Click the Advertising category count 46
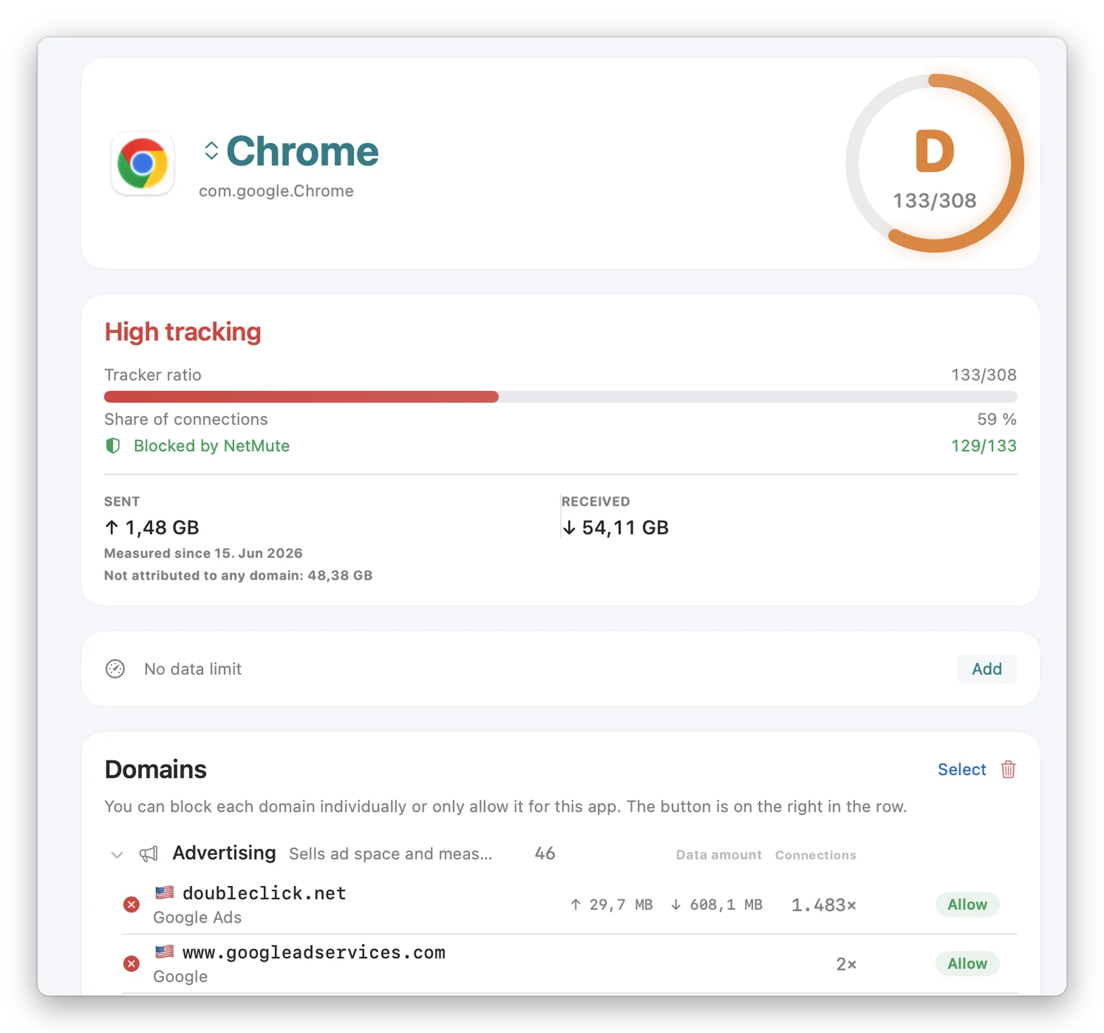Image resolution: width=1104 pixels, height=1033 pixels. coord(545,854)
